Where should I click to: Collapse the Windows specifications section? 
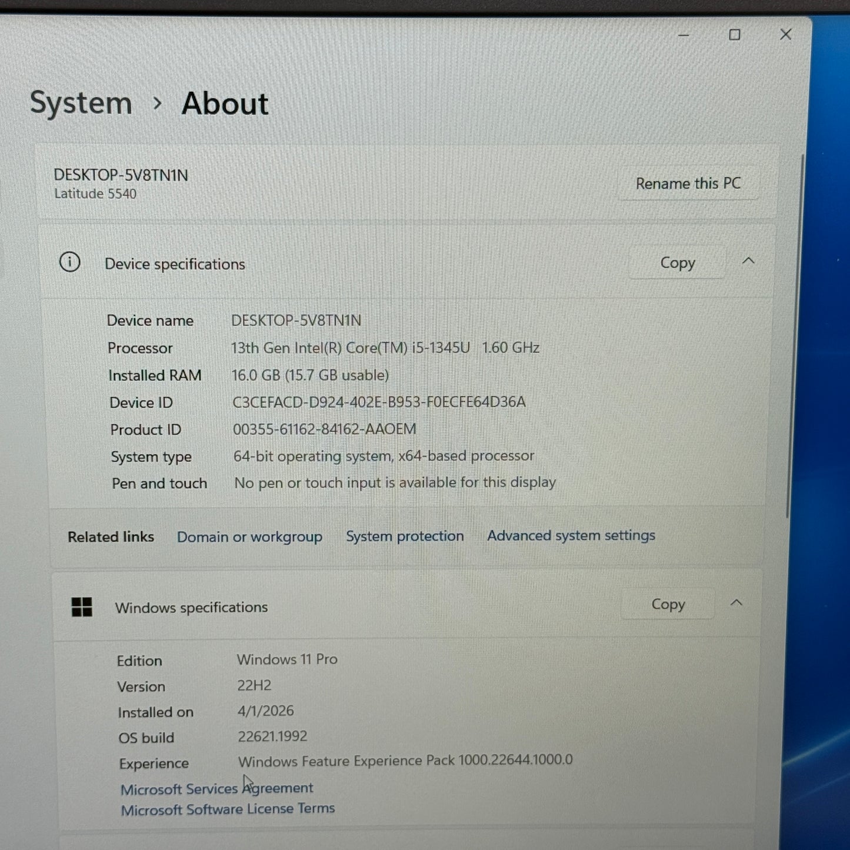click(x=737, y=603)
